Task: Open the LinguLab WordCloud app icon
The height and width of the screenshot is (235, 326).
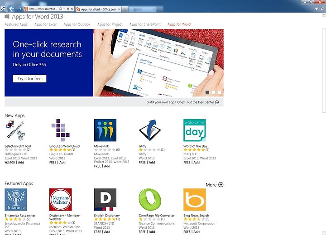Action: point(61,130)
